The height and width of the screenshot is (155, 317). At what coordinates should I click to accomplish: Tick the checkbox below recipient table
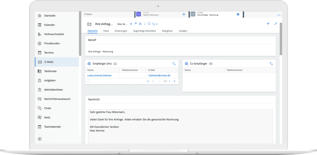(x=88, y=81)
